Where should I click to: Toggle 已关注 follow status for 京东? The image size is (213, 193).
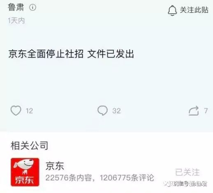[187, 172]
